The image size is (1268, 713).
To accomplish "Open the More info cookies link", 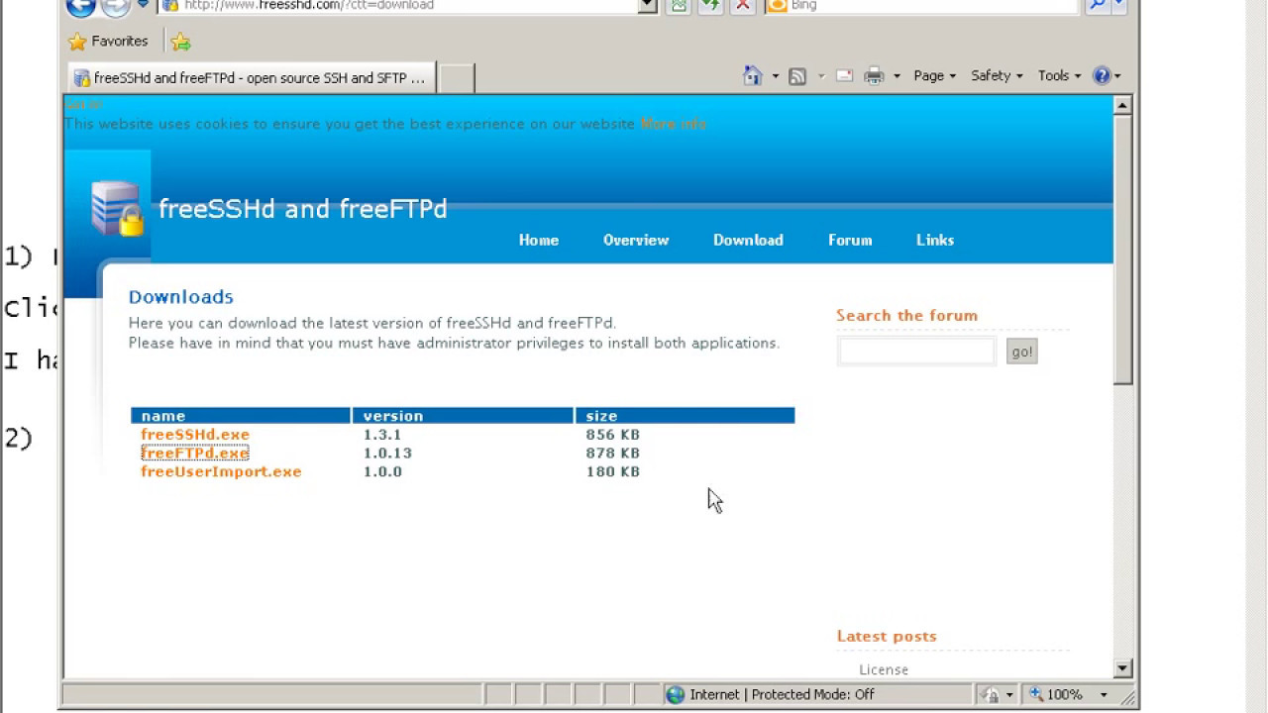I will (x=673, y=125).
